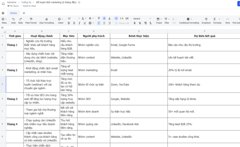
Task: Click the Dropdown tool icon
Action: 206,19
